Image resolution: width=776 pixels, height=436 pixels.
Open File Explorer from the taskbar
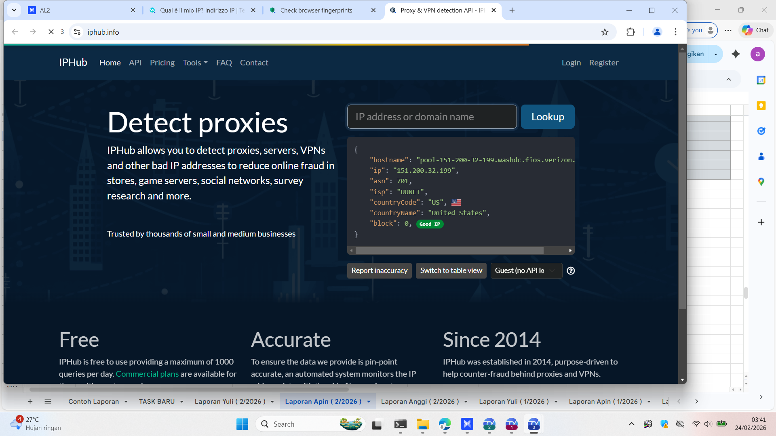(x=422, y=424)
